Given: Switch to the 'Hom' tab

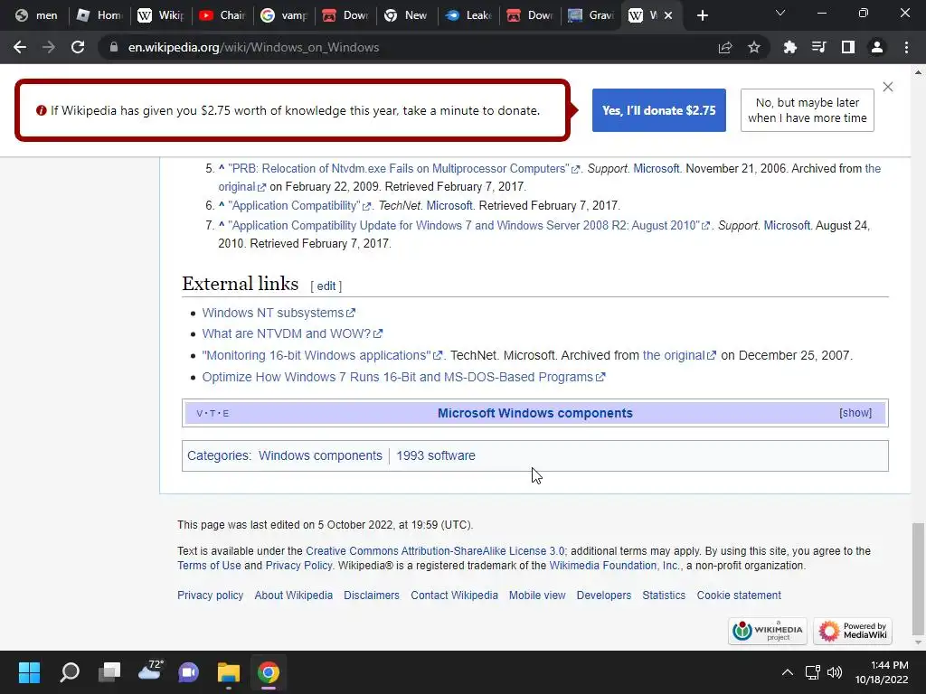Looking at the screenshot, I should point(99,15).
